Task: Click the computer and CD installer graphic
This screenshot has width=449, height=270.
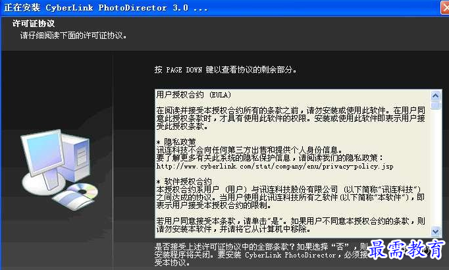Action: click(59, 169)
